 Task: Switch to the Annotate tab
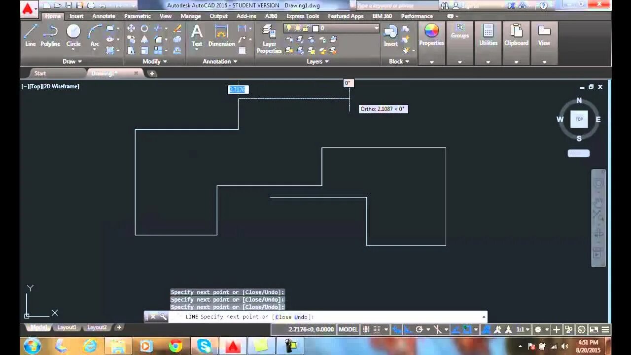[x=104, y=16]
